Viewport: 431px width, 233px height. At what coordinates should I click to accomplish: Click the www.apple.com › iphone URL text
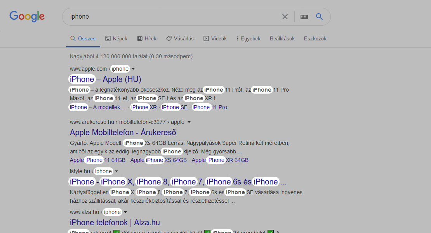tap(99, 69)
